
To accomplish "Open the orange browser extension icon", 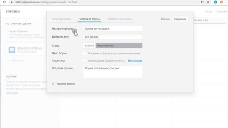I will click(221, 2).
